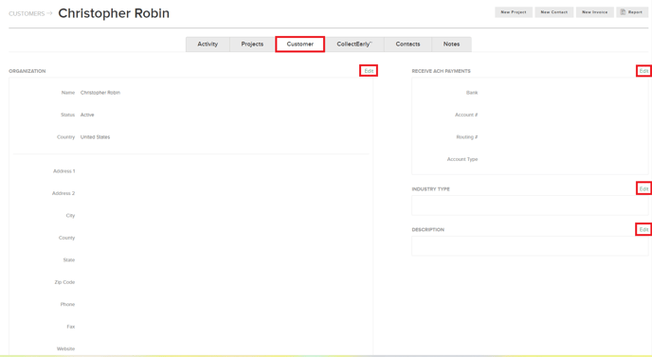652x357 pixels.
Task: Edit the Organization section
Action: [x=369, y=71]
